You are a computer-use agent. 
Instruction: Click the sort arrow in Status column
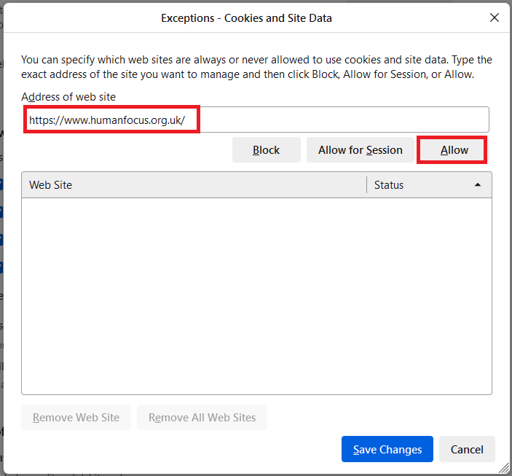(478, 185)
